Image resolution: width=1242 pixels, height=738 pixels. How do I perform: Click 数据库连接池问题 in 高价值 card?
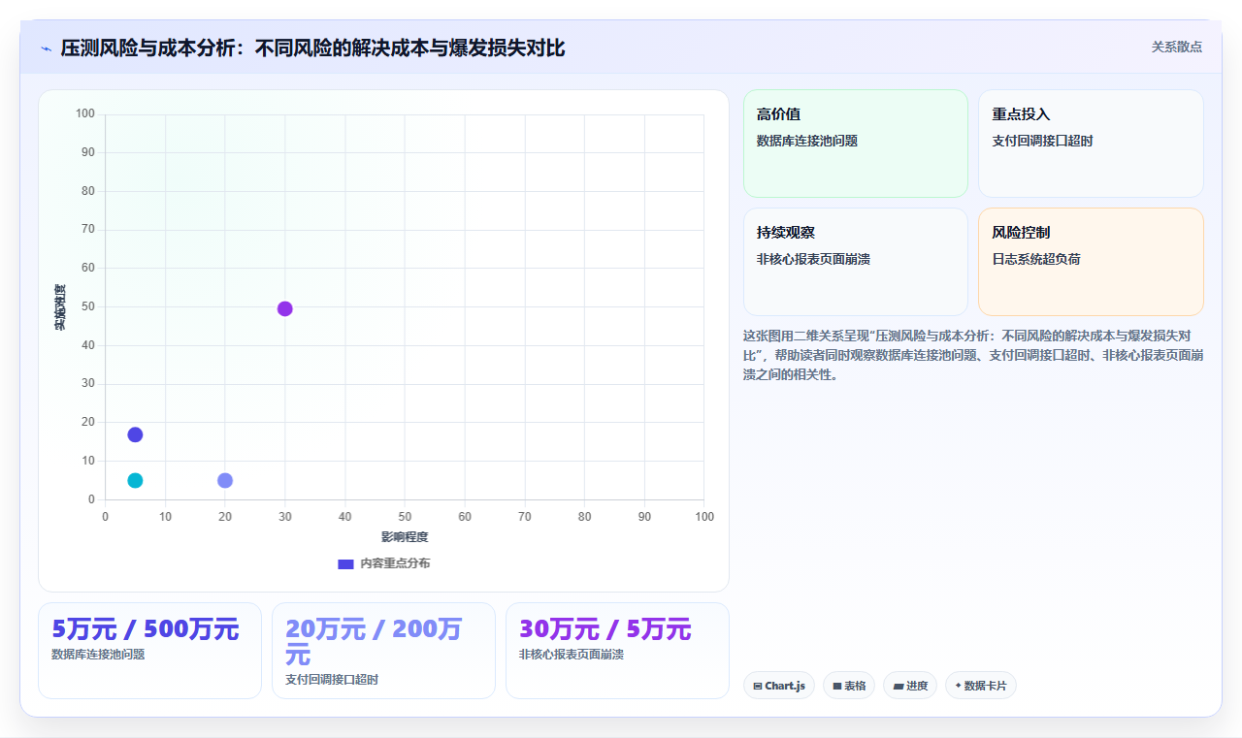807,141
